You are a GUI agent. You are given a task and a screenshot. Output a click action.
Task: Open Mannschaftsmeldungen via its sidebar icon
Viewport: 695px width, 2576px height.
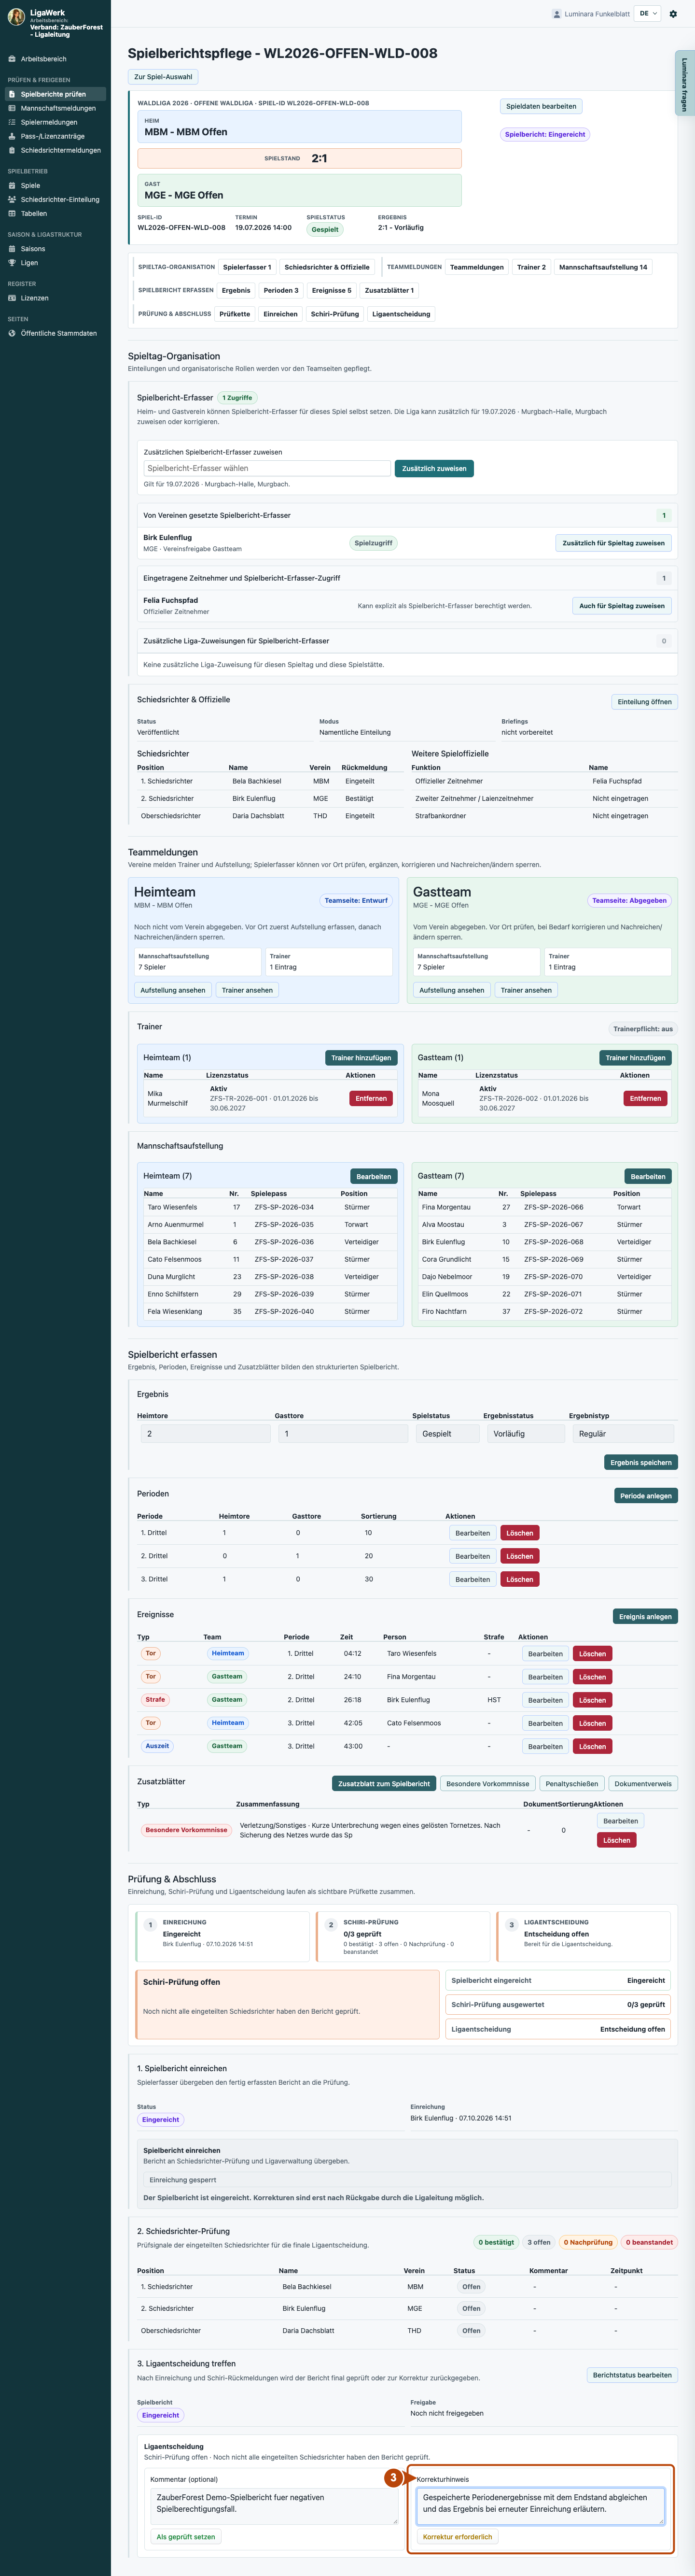(x=12, y=108)
